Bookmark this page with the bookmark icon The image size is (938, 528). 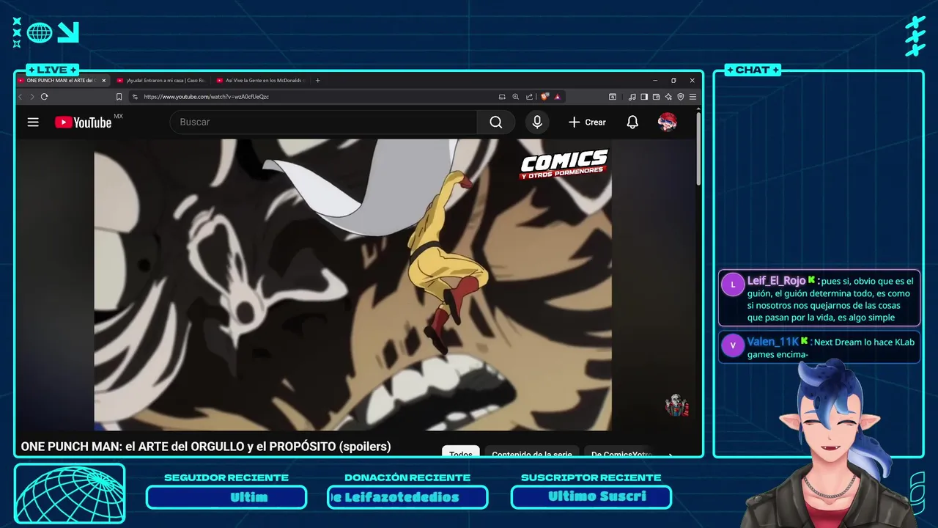tap(119, 97)
